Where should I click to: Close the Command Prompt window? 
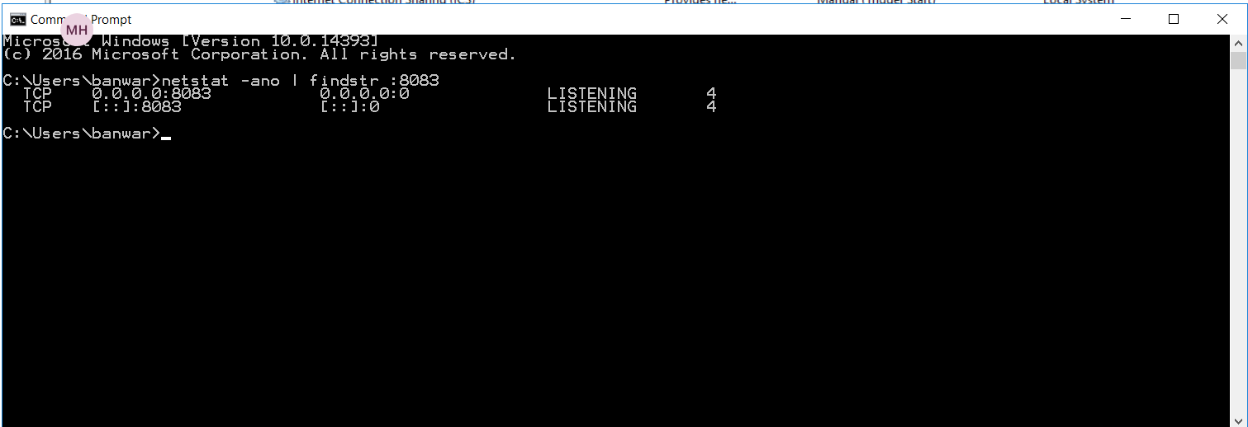point(1222,20)
